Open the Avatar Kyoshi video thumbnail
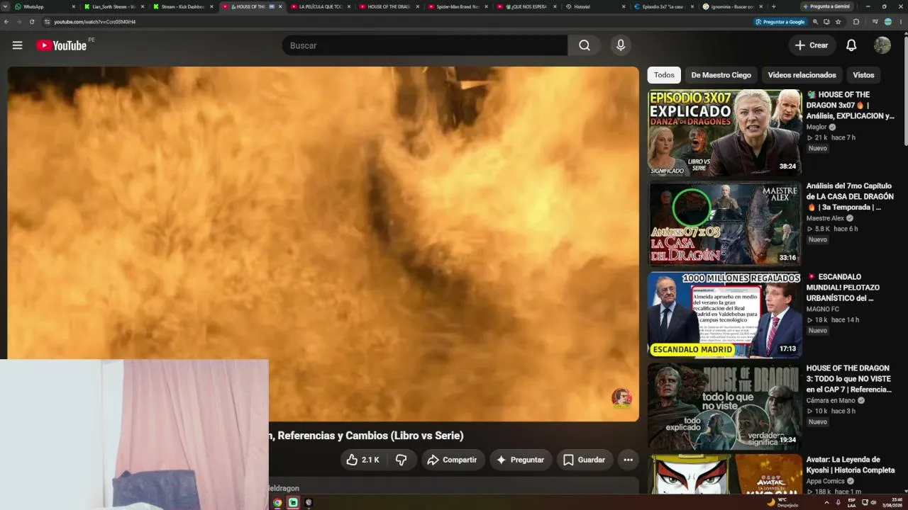This screenshot has height=510, width=908. (x=724, y=475)
